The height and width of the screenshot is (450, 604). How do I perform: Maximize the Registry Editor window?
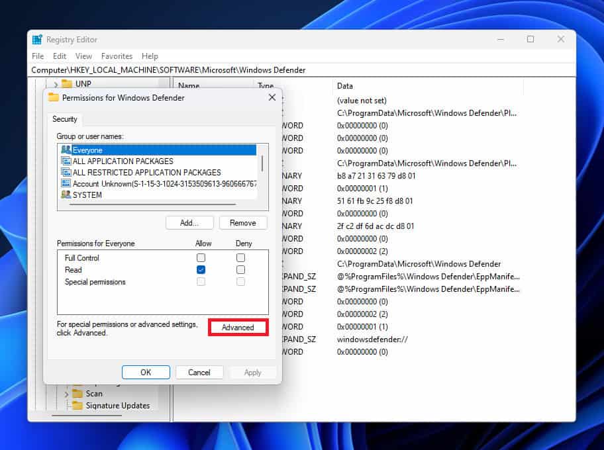click(x=530, y=39)
